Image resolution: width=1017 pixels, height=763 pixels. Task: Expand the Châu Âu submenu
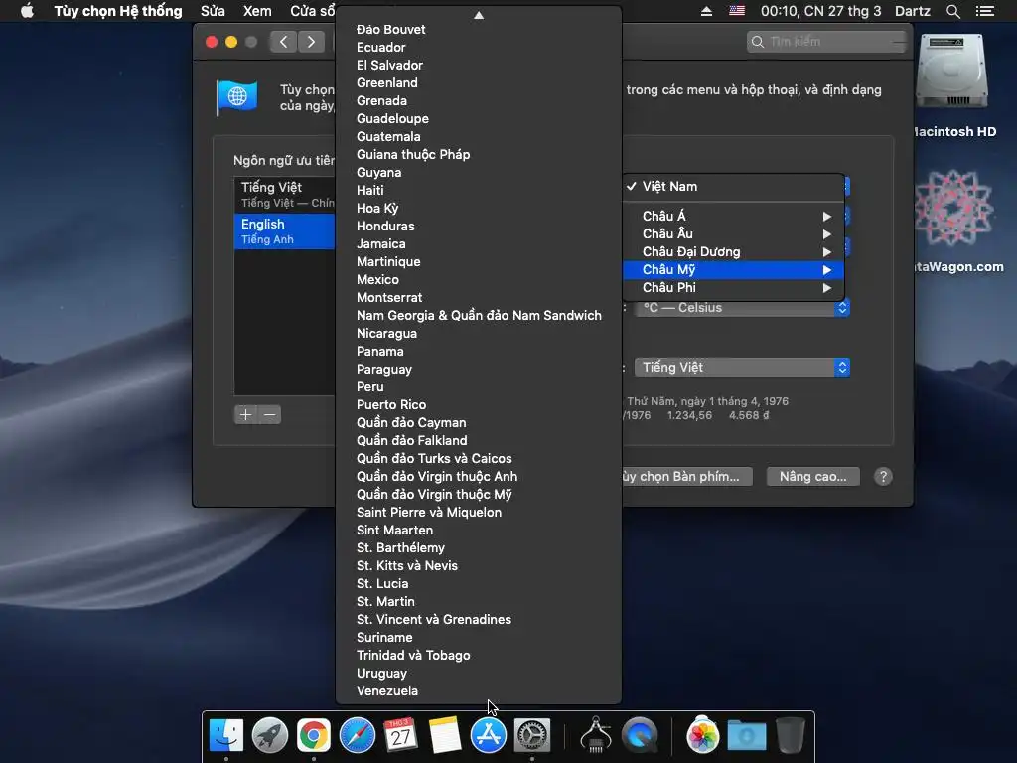pyautogui.click(x=734, y=233)
